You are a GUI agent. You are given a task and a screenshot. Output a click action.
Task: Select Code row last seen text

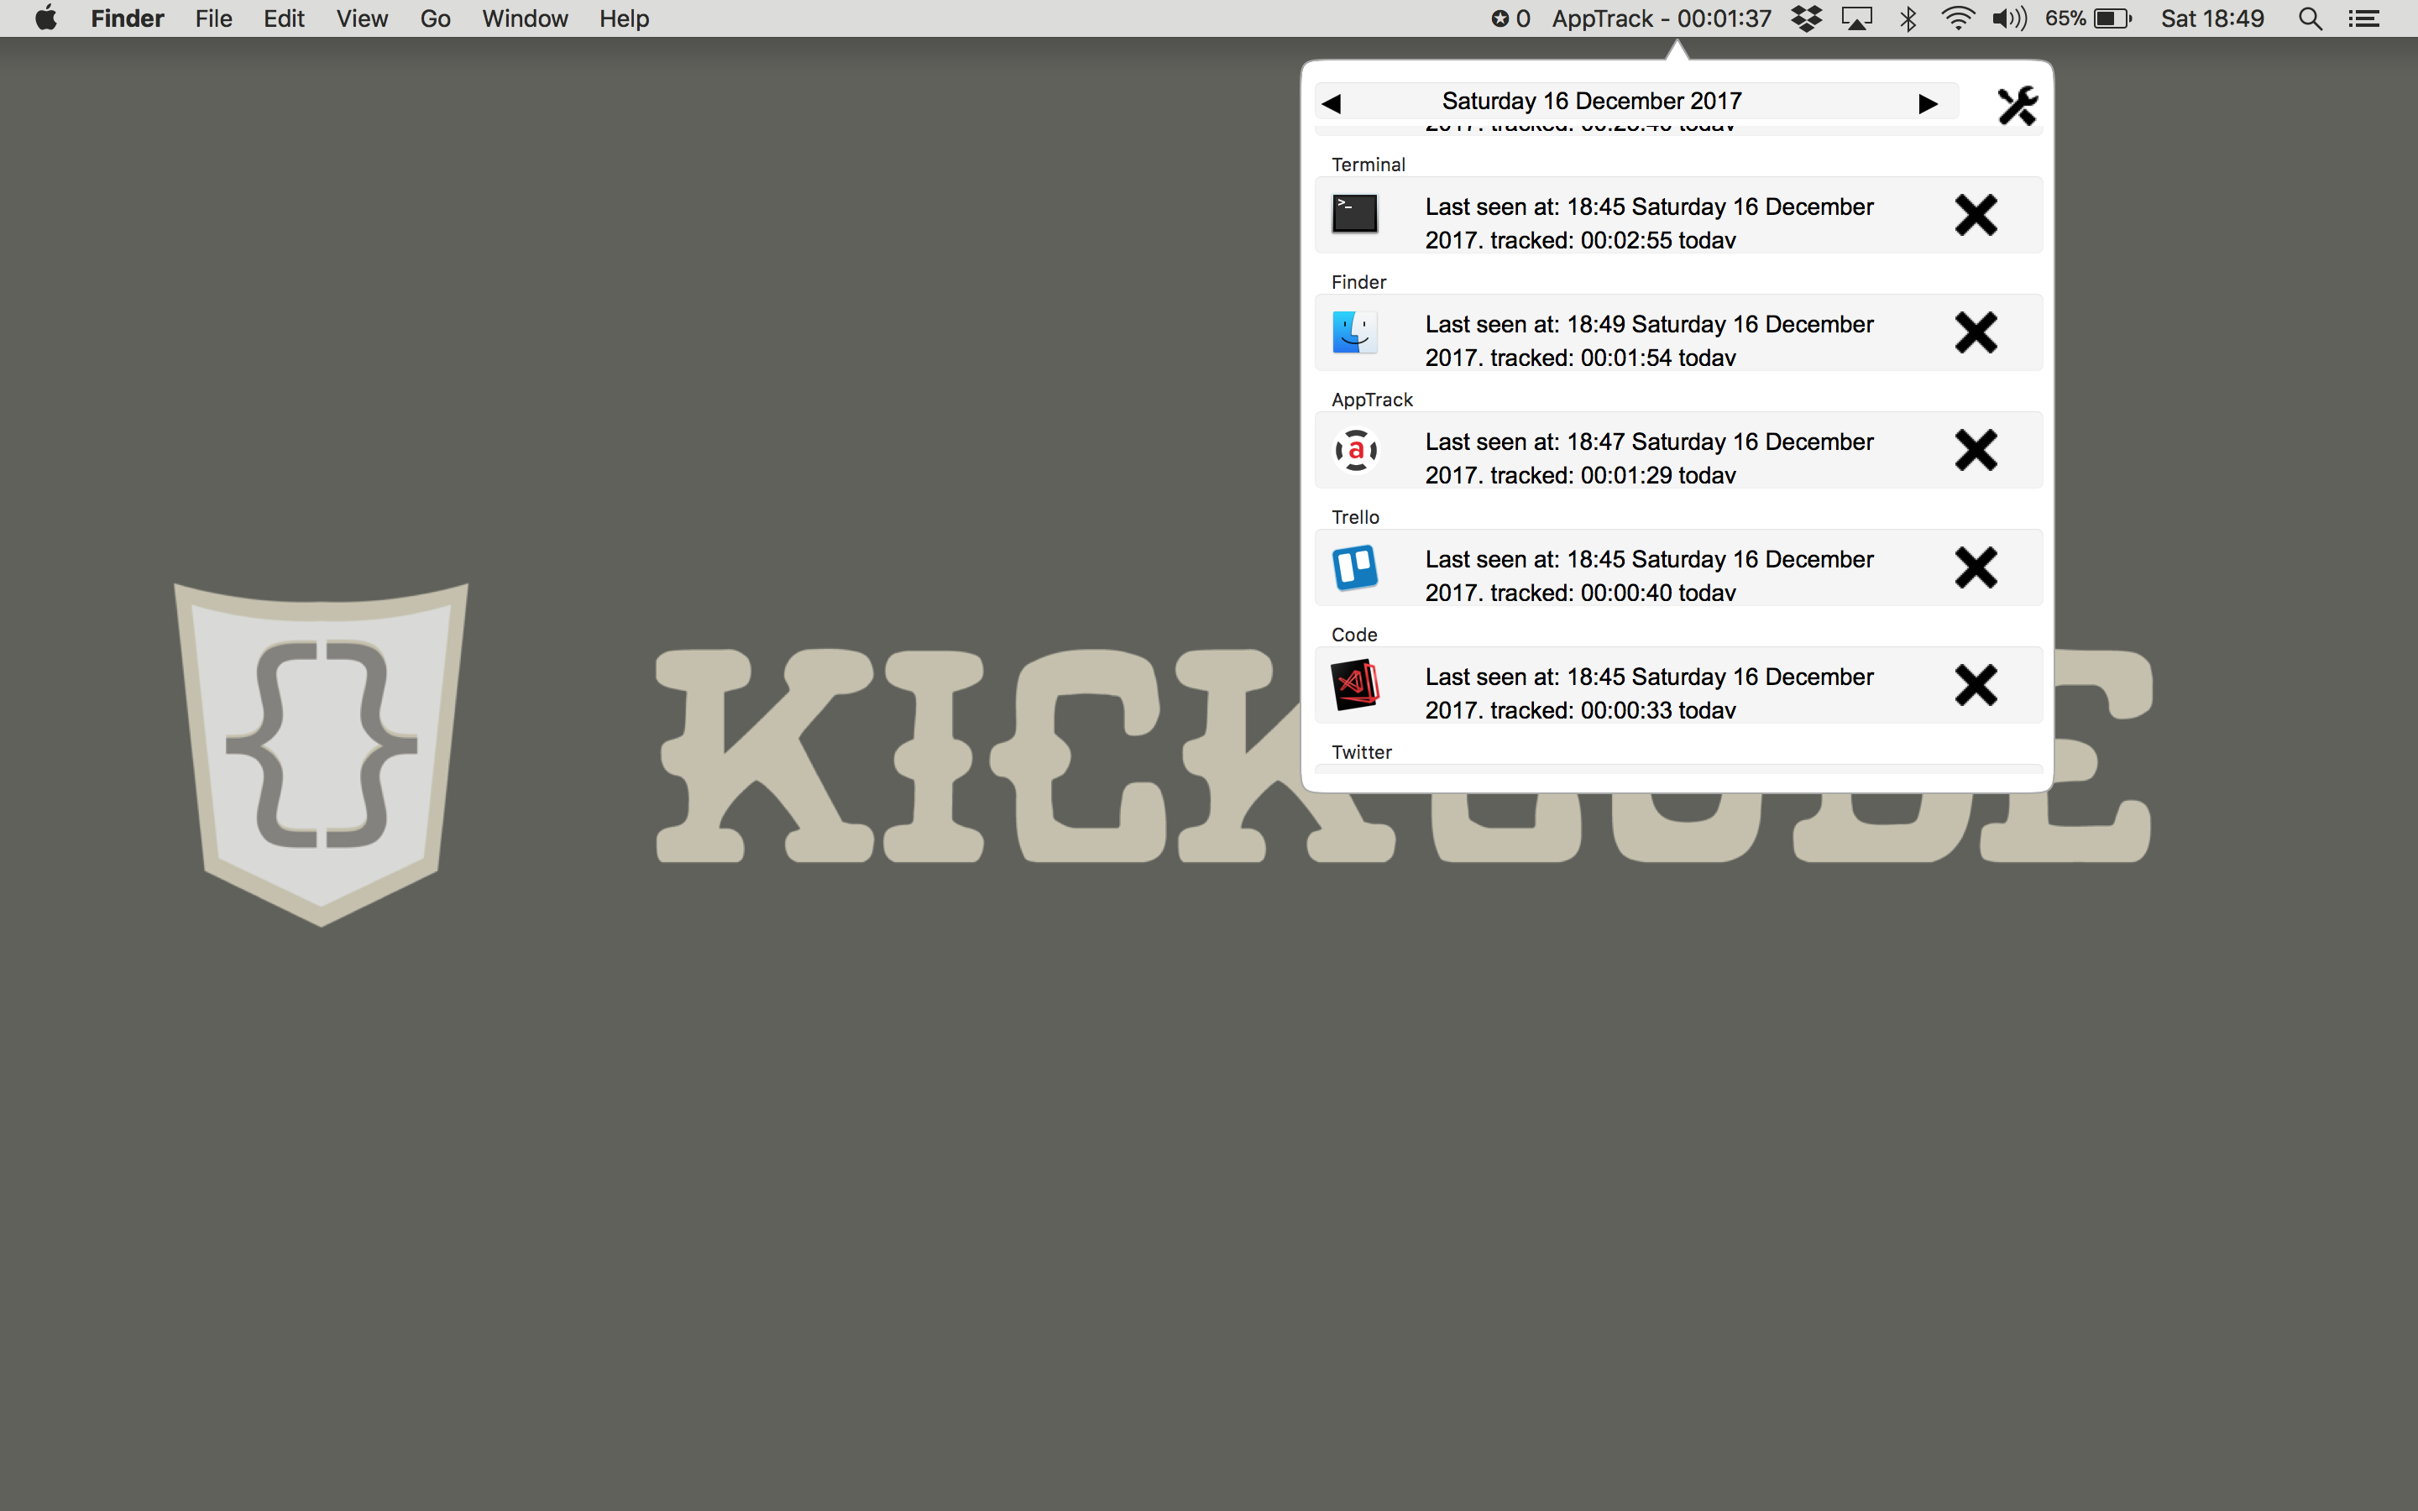pyautogui.click(x=1649, y=693)
